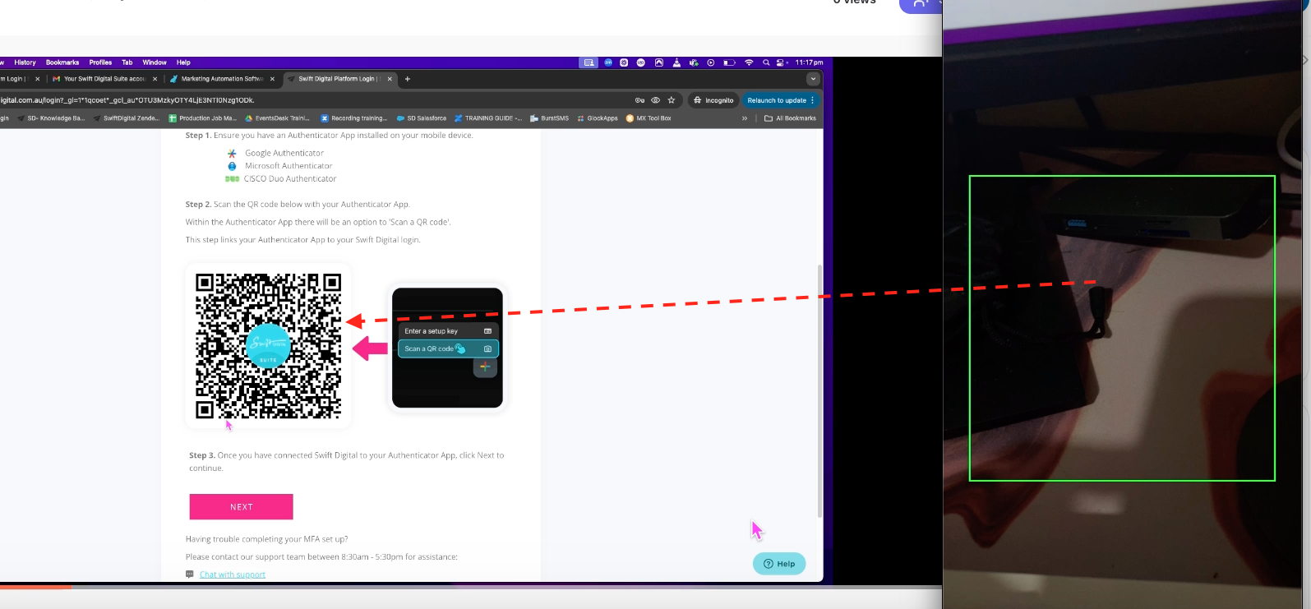This screenshot has width=1311, height=609.
Task: Switch to Marketing Automation Software tab
Action: (x=222, y=79)
